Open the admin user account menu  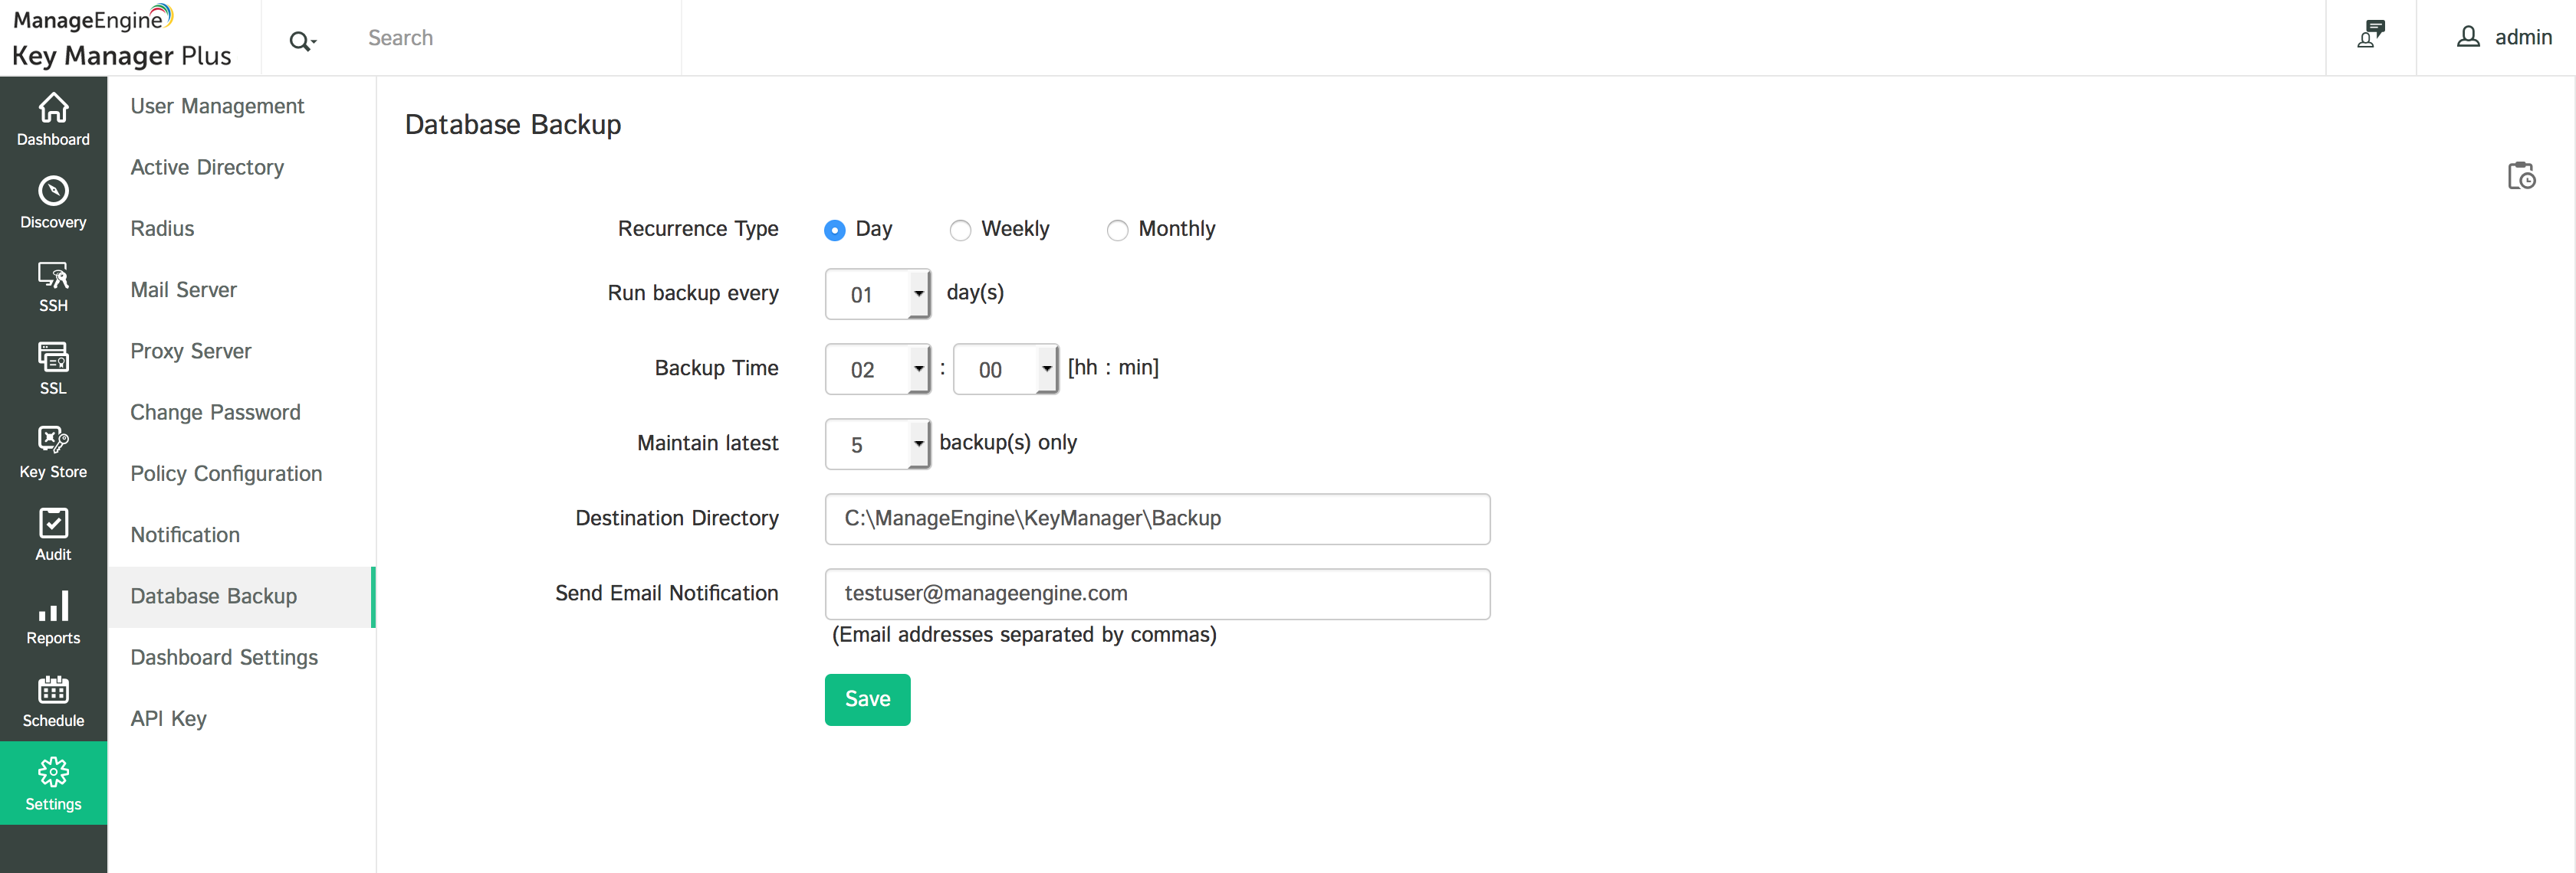coord(2504,37)
